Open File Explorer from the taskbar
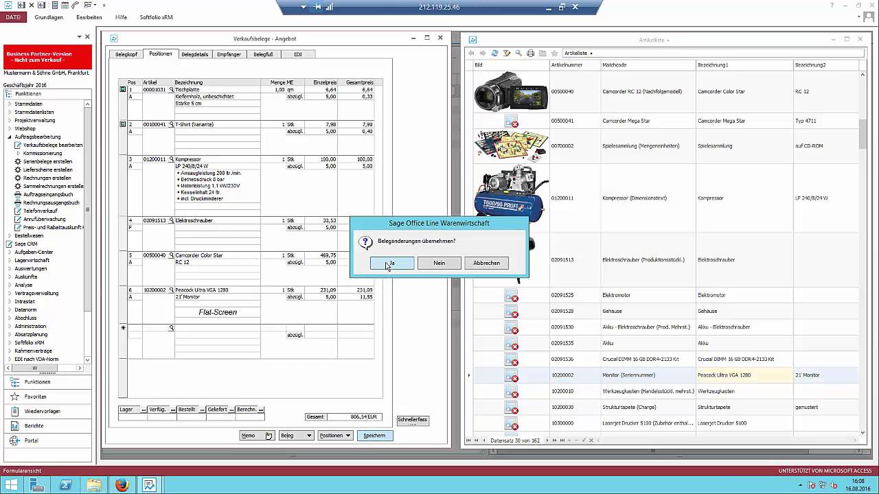879x494 pixels. (x=94, y=486)
